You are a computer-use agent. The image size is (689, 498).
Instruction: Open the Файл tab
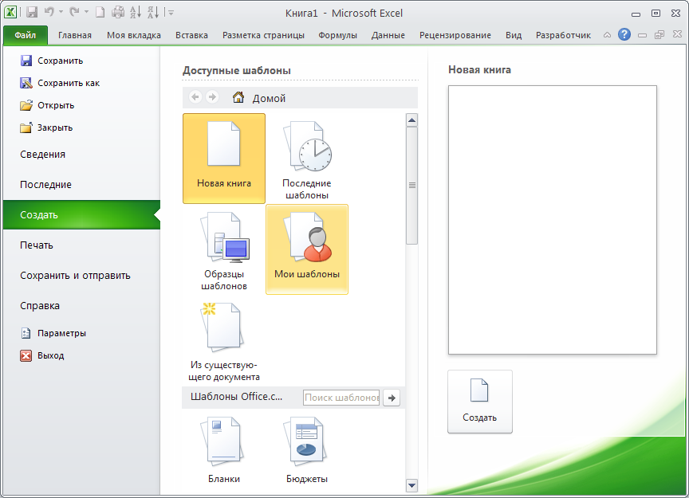tap(25, 35)
